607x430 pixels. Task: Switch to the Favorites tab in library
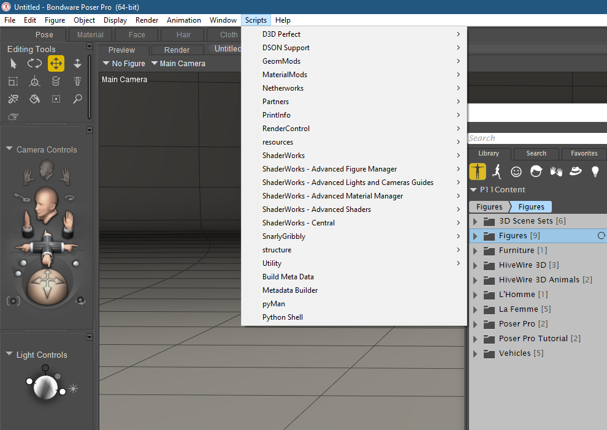584,154
